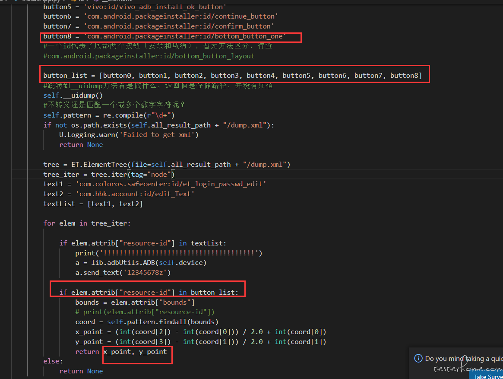Image resolution: width=503 pixels, height=379 pixels.
Task: Click the commented-out '# print(elem.attrib' line
Action: pyautogui.click(x=145, y=312)
